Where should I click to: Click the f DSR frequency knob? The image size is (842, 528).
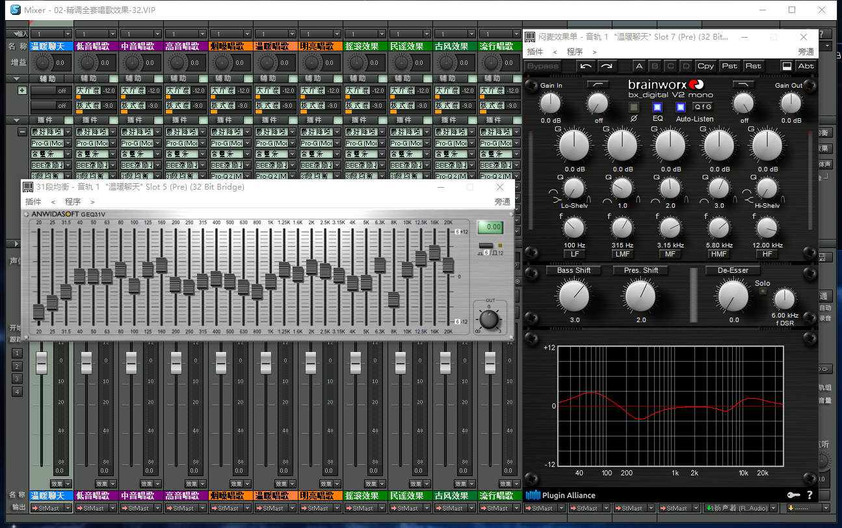tap(784, 299)
